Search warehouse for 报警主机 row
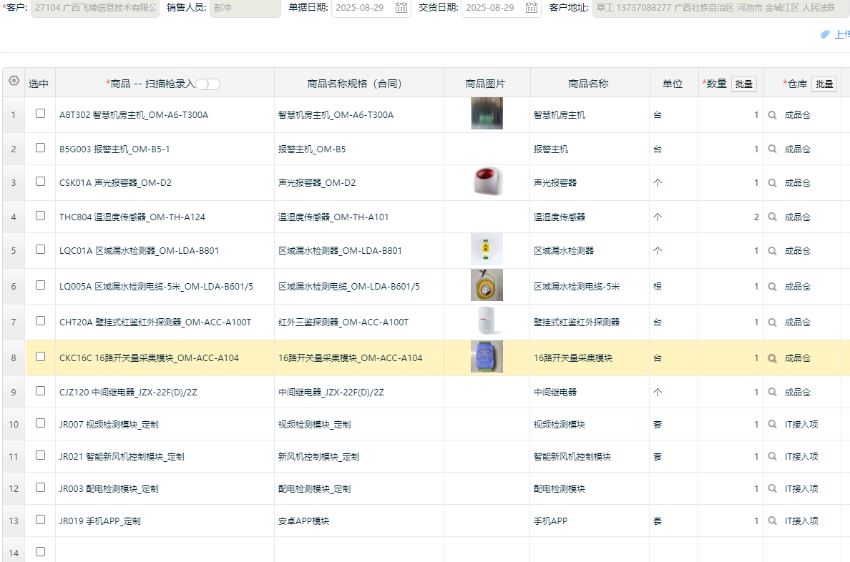The width and height of the screenshot is (850, 562). pyautogui.click(x=773, y=149)
